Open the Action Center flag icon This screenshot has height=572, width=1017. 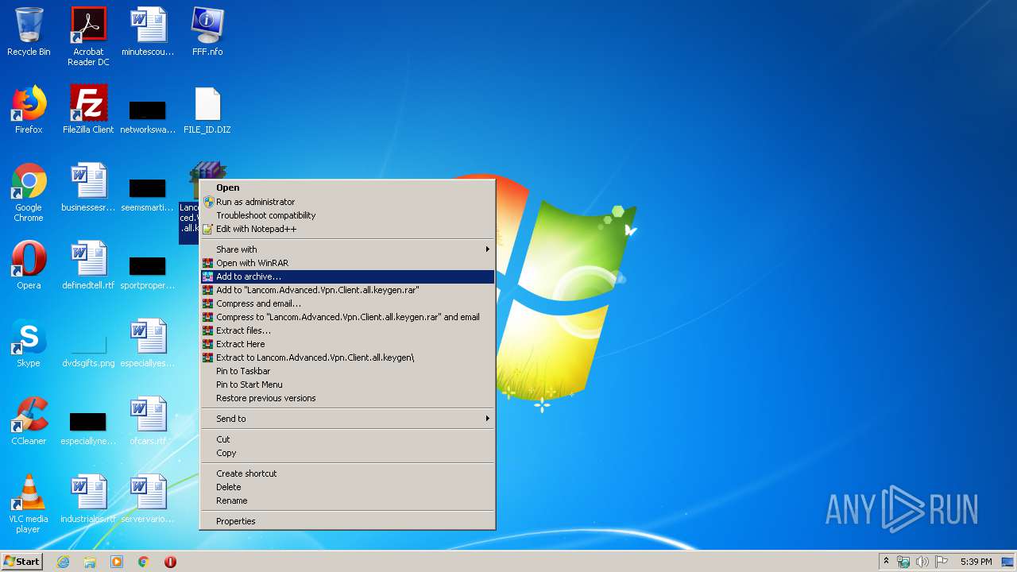click(x=942, y=562)
